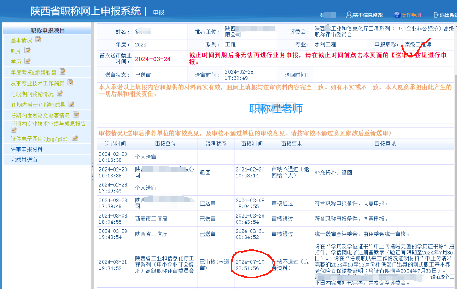
Task: Click the edit icon beside 照片
Action: [x=28, y=51]
